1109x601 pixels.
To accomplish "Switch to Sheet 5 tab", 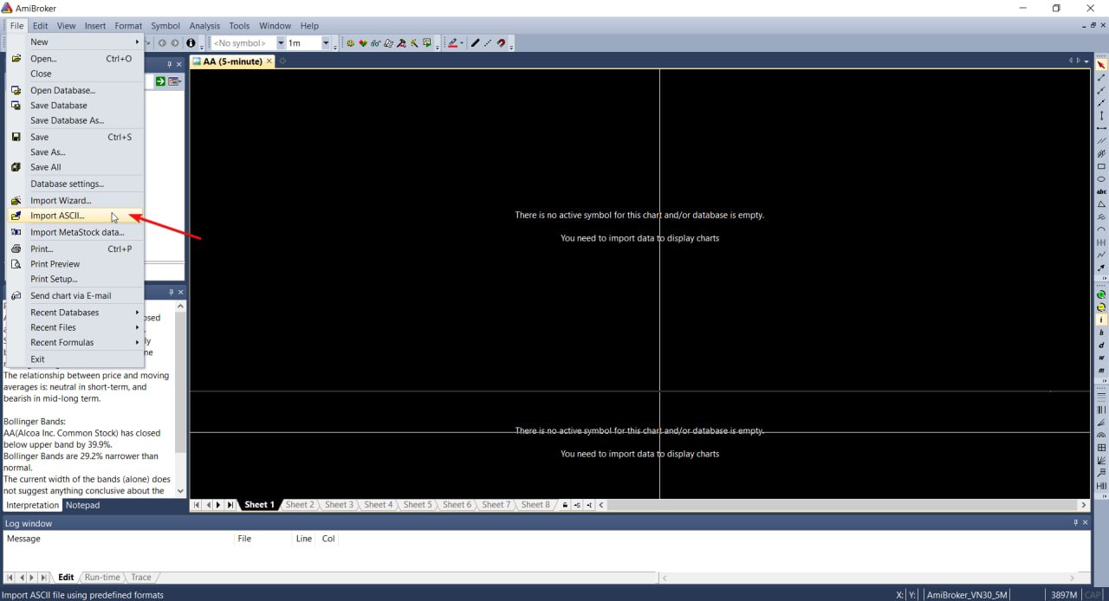I will click(418, 505).
